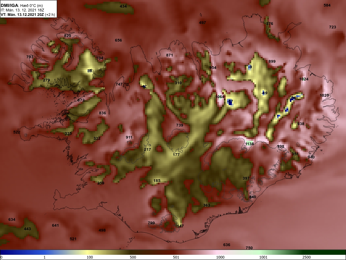
Task: Click the map value 836
Action: tap(102, 113)
